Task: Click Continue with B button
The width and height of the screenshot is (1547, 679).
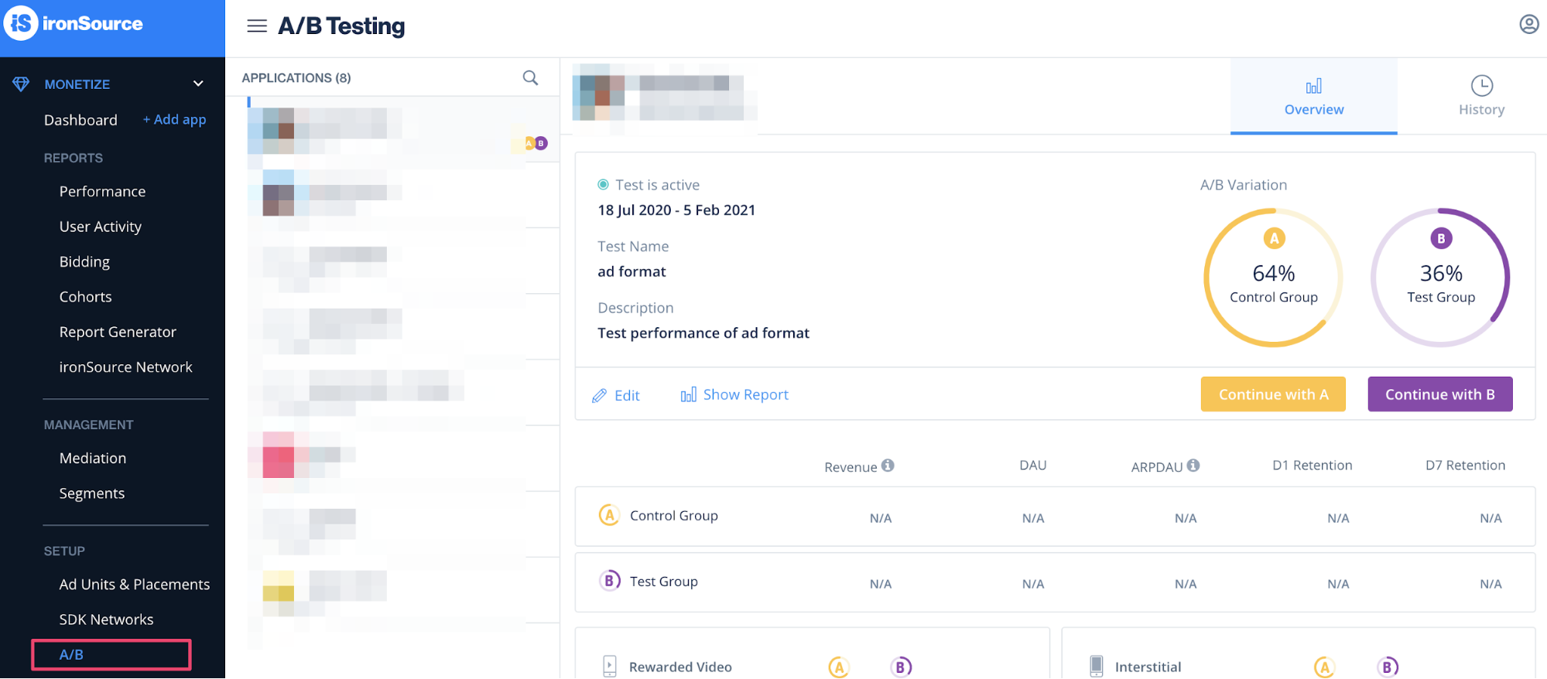Action: (1439, 394)
